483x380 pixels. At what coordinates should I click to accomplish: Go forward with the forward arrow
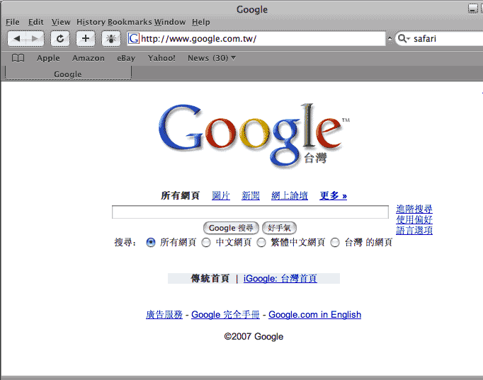[35, 38]
